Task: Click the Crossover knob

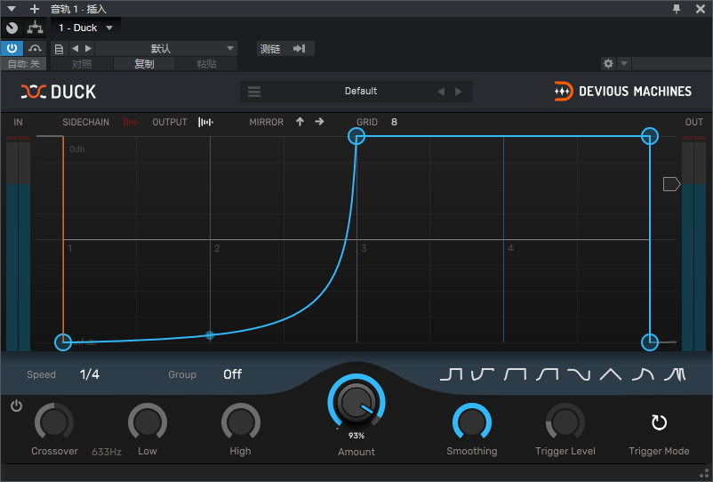Action: (x=54, y=422)
